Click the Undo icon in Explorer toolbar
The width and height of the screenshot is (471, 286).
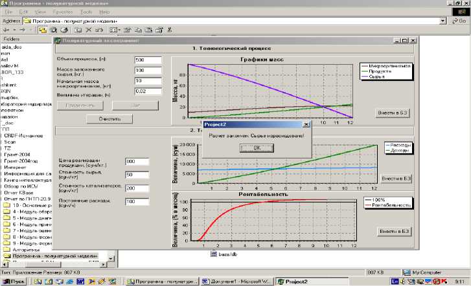(x=99, y=30)
